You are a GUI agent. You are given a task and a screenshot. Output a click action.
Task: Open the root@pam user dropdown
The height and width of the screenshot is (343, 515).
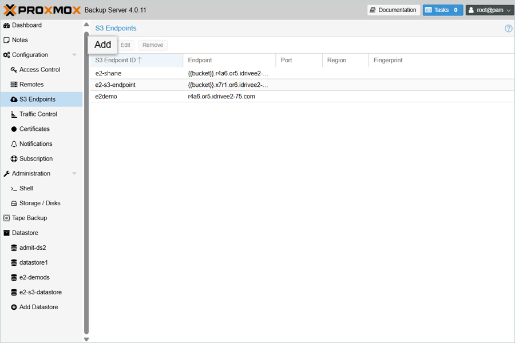489,10
